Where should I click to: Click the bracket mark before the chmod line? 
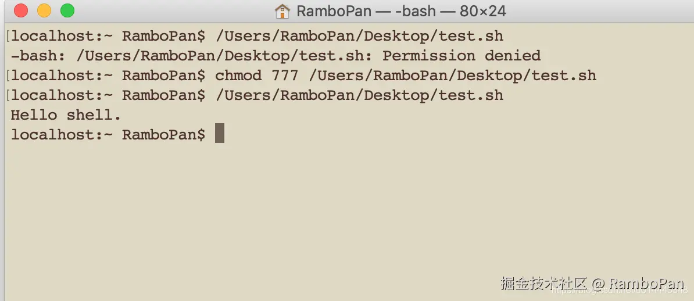(7, 76)
